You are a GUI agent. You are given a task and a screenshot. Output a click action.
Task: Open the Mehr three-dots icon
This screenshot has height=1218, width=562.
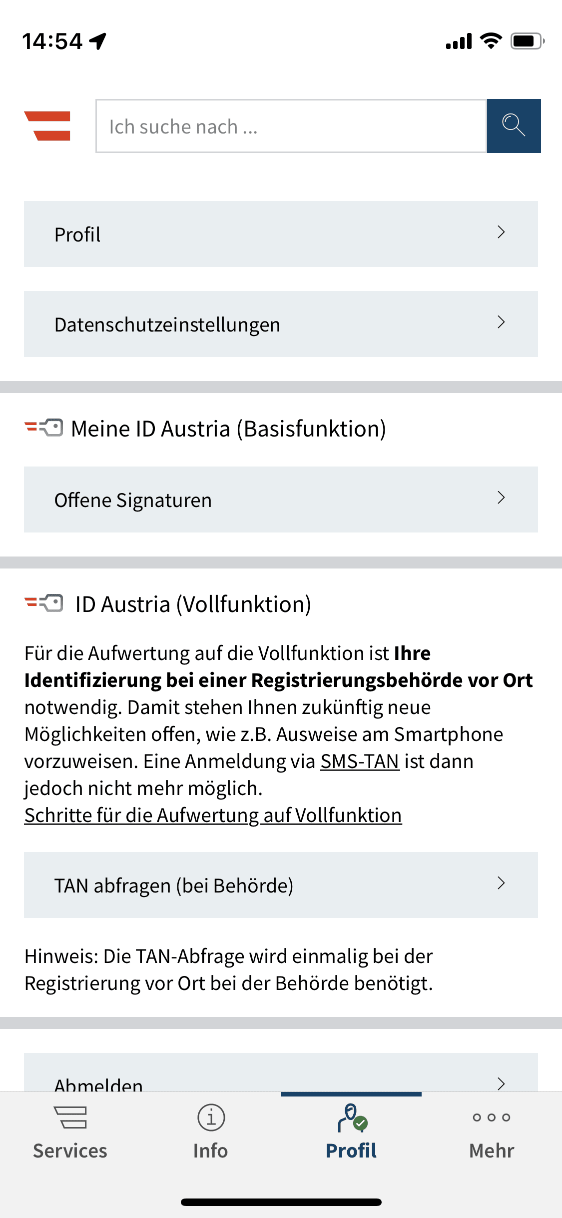492,1117
